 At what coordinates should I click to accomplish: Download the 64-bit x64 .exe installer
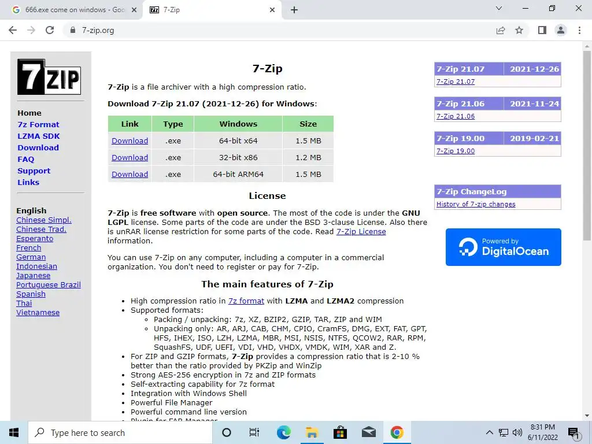(x=130, y=141)
